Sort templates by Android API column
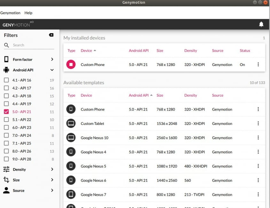This screenshot has width=270, height=208. 139,95
